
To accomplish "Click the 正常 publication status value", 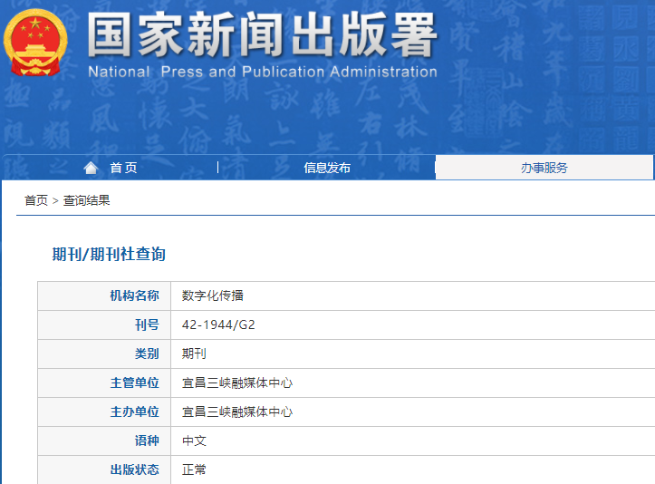I will [x=194, y=469].
